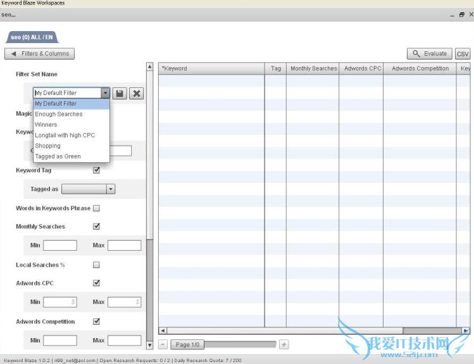The image size is (474, 364).
Task: Sort by Adwords Competition column header
Action: [x=420, y=68]
